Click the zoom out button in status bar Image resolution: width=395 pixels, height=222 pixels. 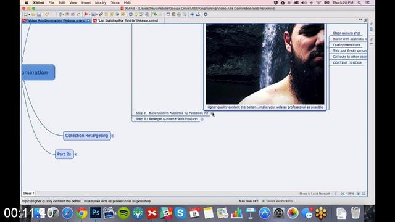click(x=343, y=194)
